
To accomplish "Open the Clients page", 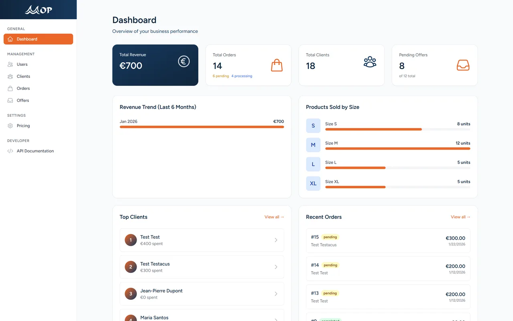I will click(38, 76).
